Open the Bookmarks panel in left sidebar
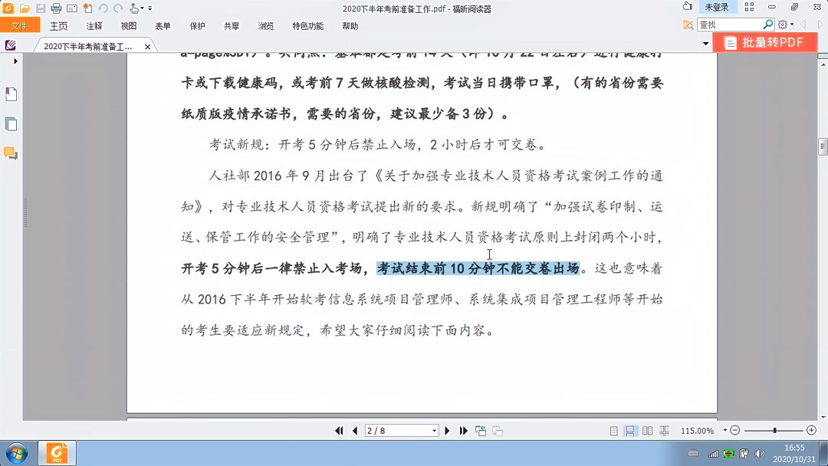The height and width of the screenshot is (466, 828). pyautogui.click(x=11, y=94)
